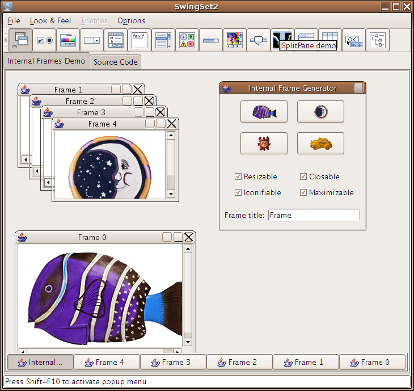Open the ComboBox demo toolbar icon
Screen dimensions: 414x391
point(92,40)
